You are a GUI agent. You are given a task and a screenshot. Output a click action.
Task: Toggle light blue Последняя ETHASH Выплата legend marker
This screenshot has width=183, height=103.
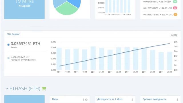tap(8, 58)
